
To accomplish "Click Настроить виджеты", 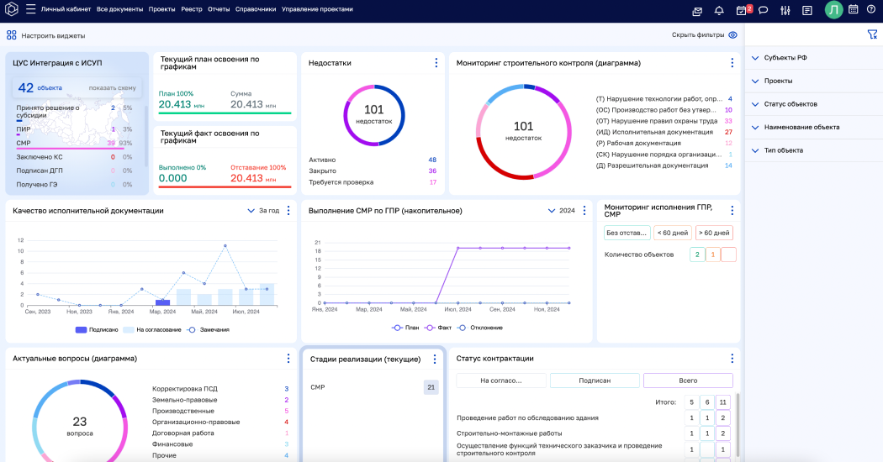I will pos(53,35).
